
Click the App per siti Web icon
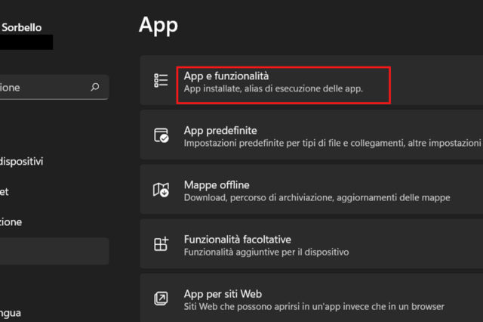click(x=161, y=299)
